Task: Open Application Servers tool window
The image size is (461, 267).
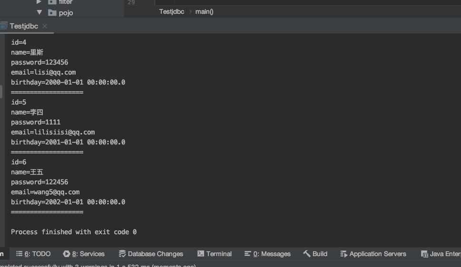Action: [373, 254]
